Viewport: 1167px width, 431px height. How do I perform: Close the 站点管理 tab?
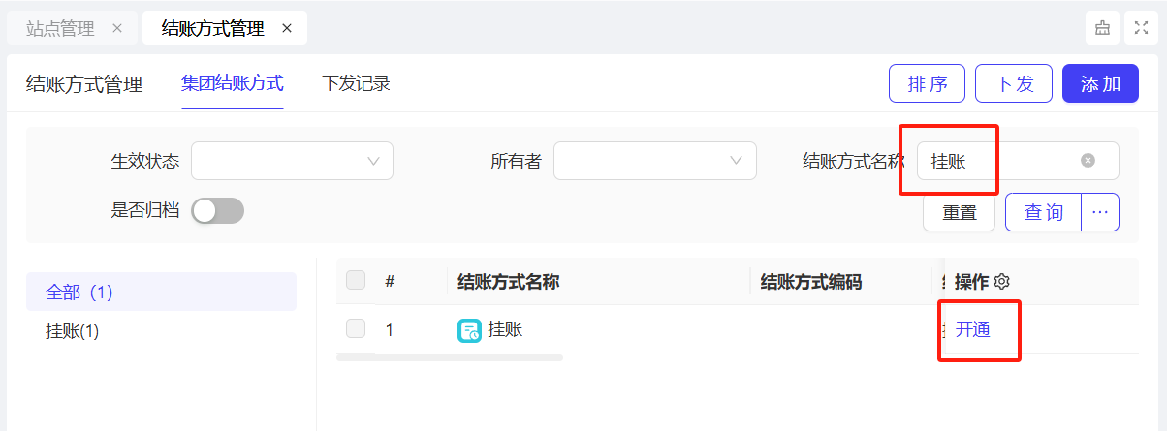pyautogui.click(x=117, y=28)
